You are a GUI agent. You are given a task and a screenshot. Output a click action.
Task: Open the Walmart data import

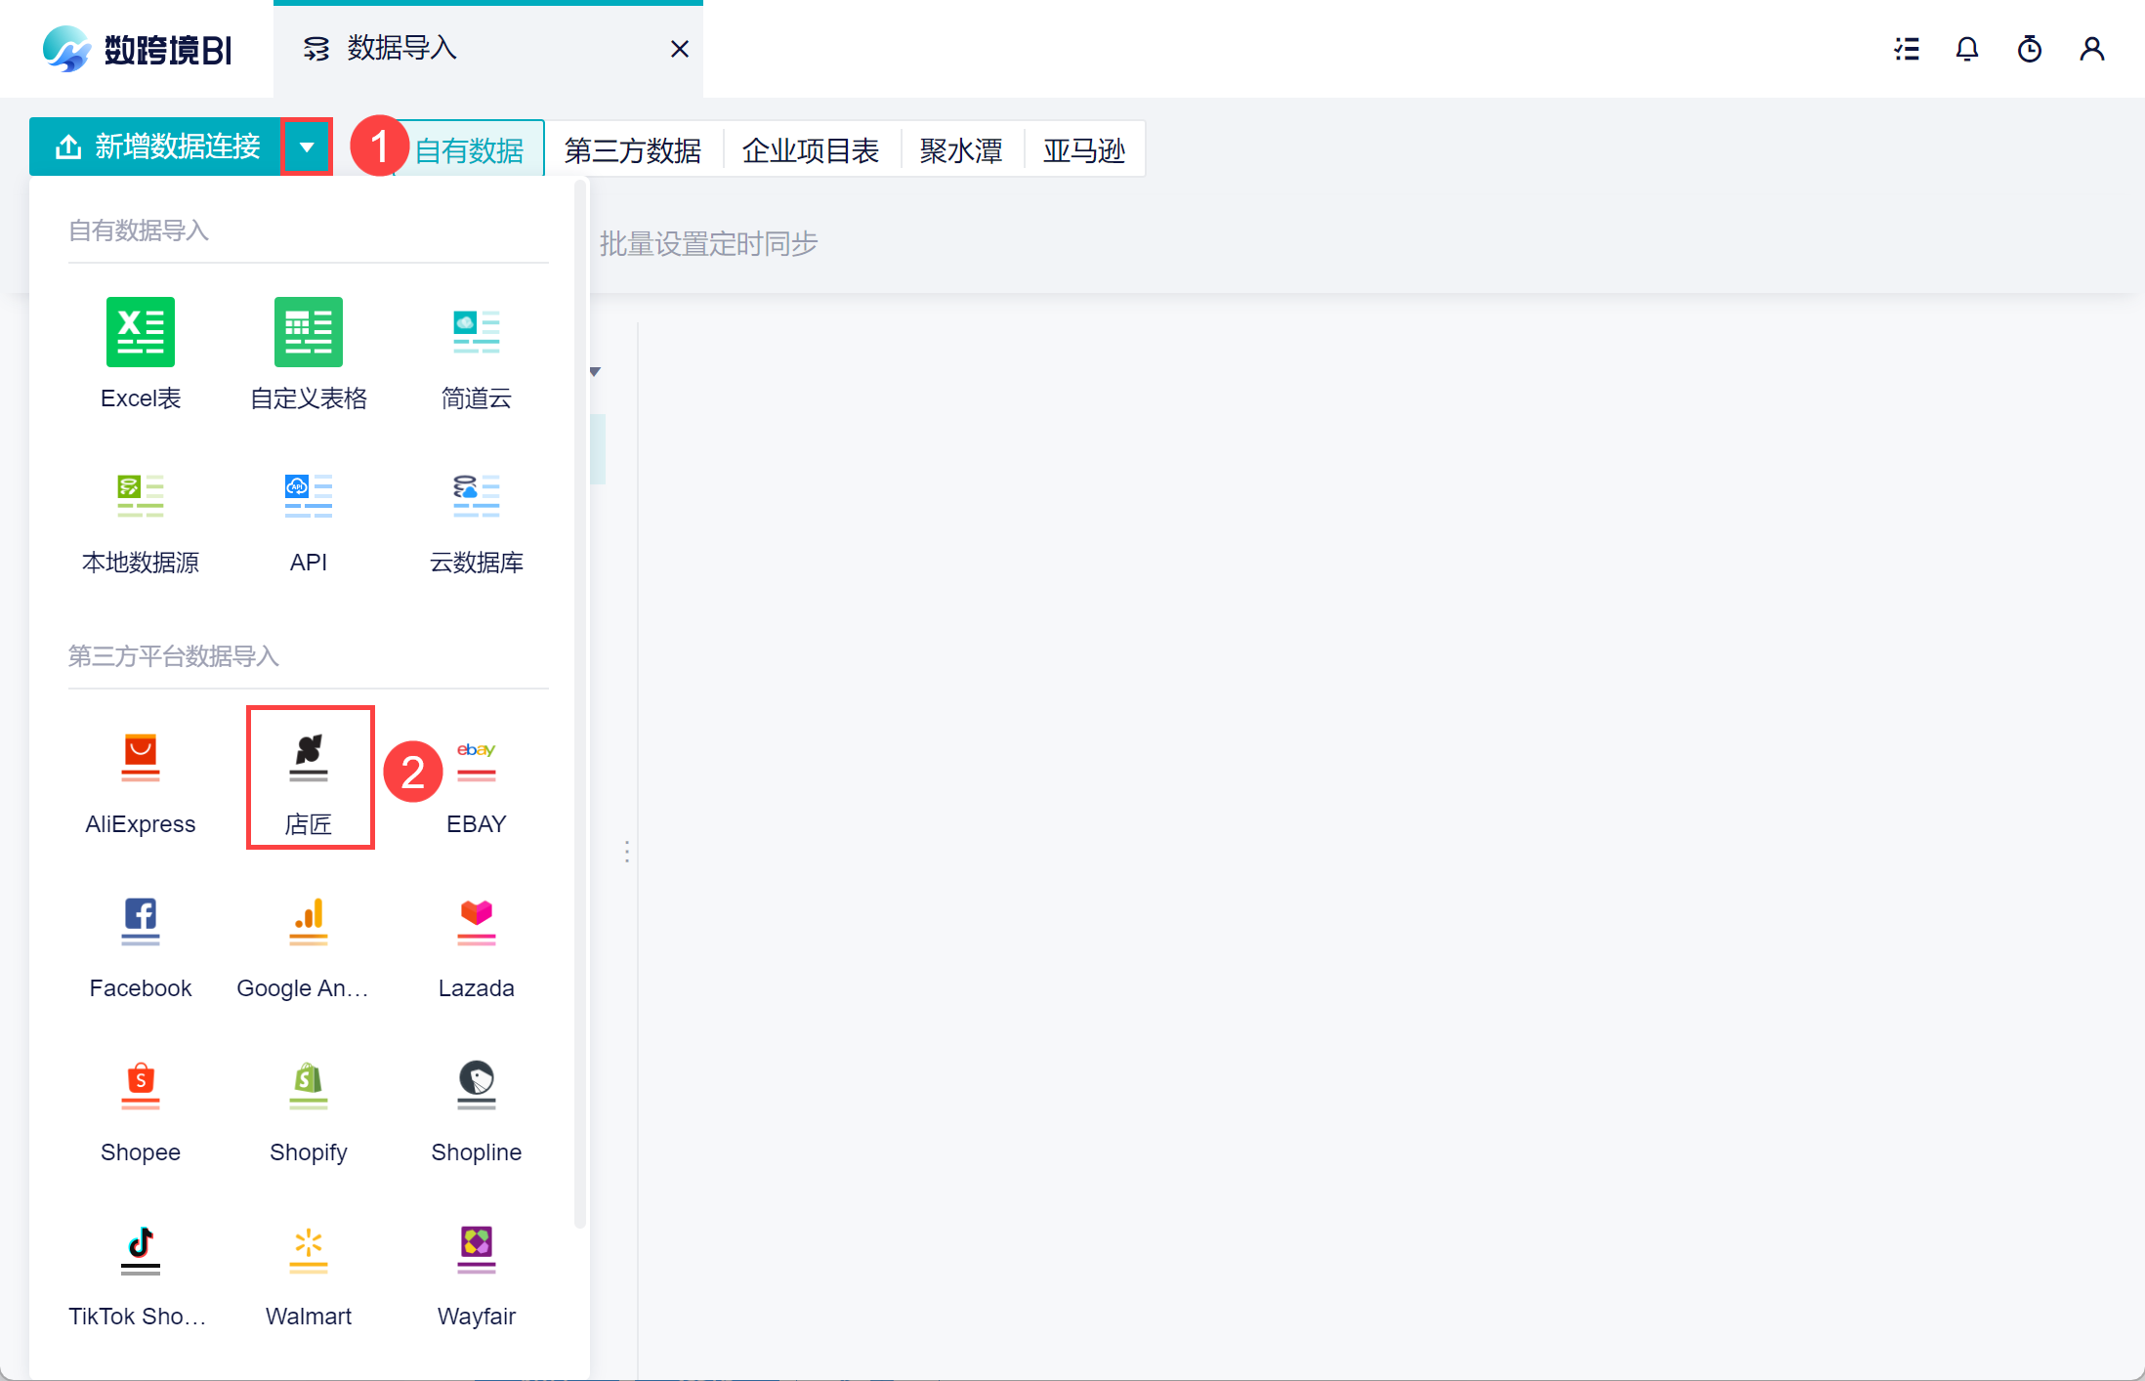coord(309,1250)
